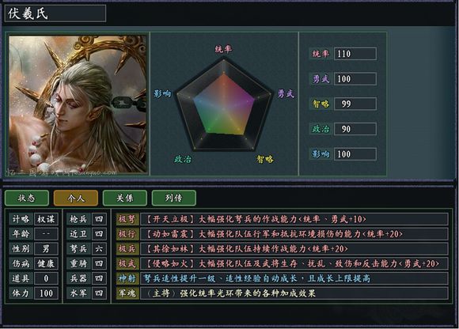Click the 神射 skill badge
This screenshot has height=329, width=459.
click(x=127, y=278)
